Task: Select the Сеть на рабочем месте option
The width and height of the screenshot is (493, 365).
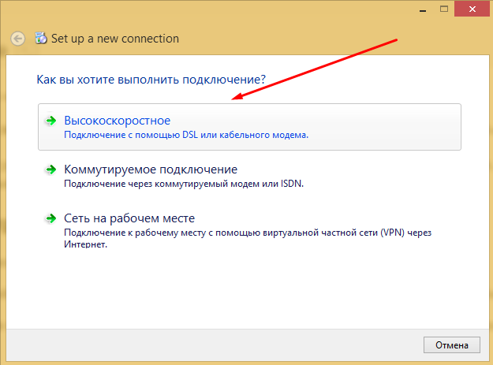Action: coord(129,218)
